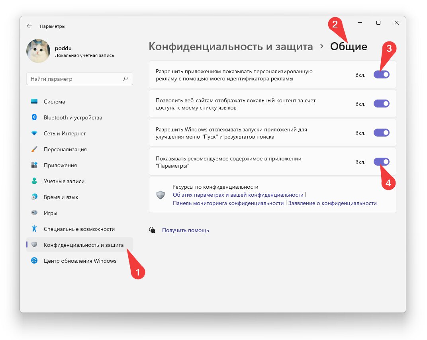Click the poddu cat avatar picture
Viewport: 427px width, 340px height.
click(x=38, y=51)
